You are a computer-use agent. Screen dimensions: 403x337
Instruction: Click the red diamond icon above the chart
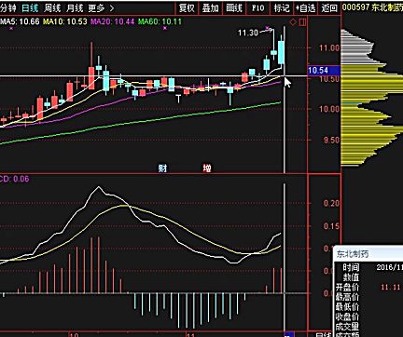[x=293, y=22]
